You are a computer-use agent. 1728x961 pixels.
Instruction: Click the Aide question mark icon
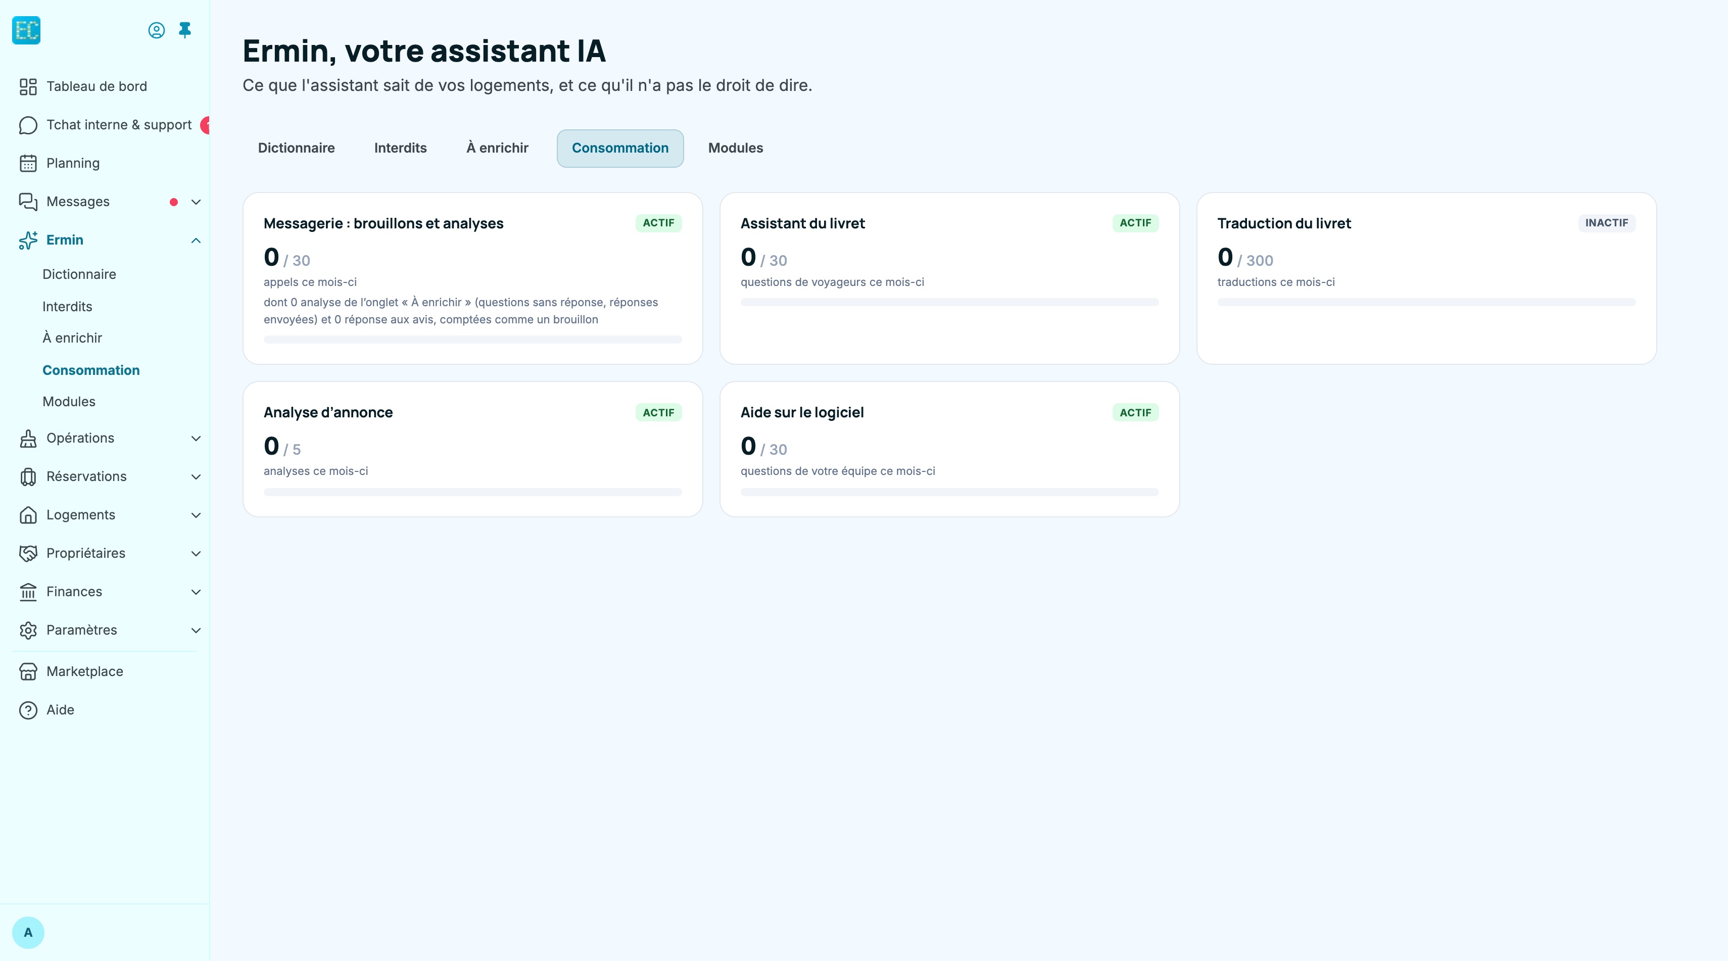(28, 710)
